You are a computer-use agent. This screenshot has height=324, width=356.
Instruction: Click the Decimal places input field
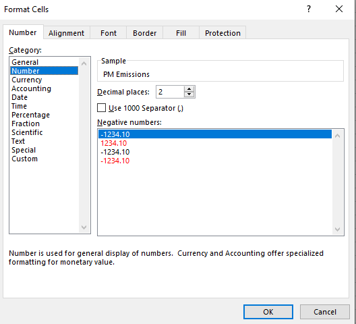pos(170,92)
